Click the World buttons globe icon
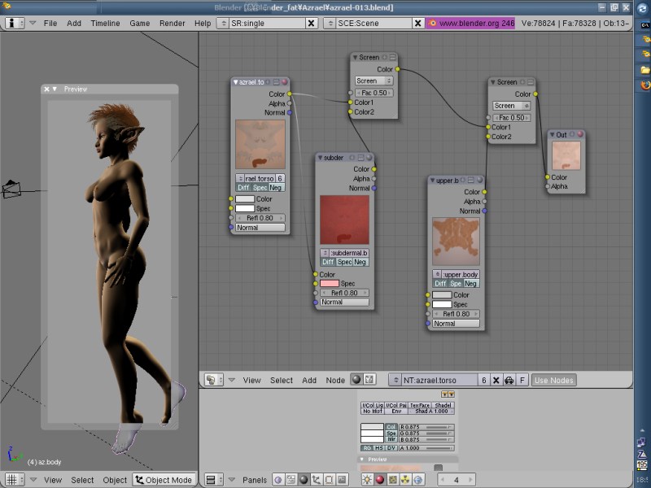Image resolution: width=651 pixels, height=488 pixels. click(x=419, y=480)
